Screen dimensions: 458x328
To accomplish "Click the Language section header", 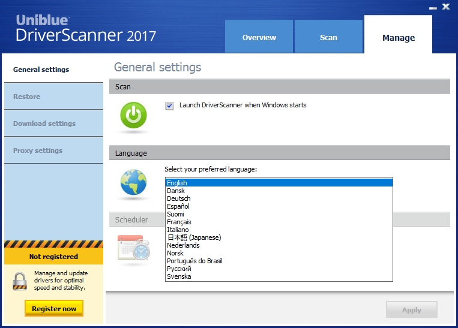I will click(x=280, y=153).
